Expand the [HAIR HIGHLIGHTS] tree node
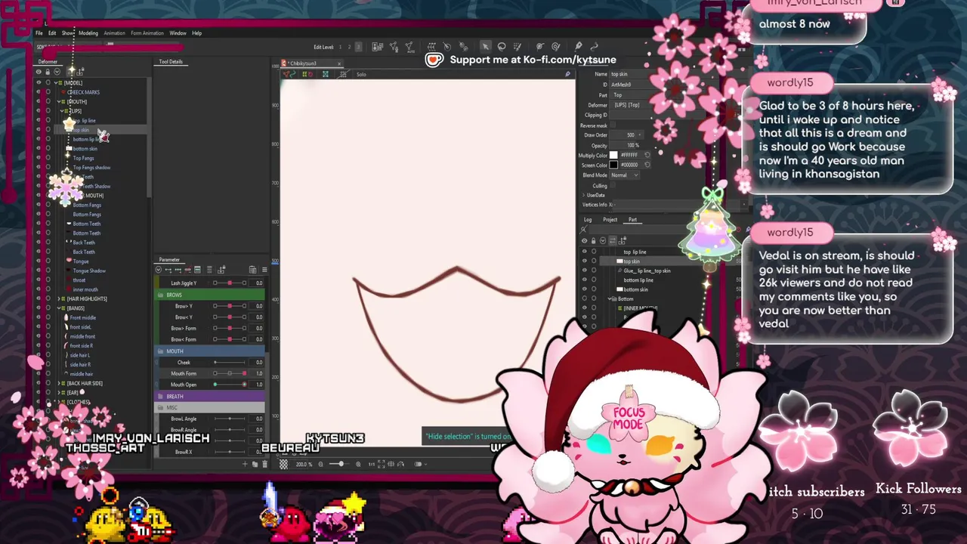This screenshot has height=544, width=967. coord(59,298)
